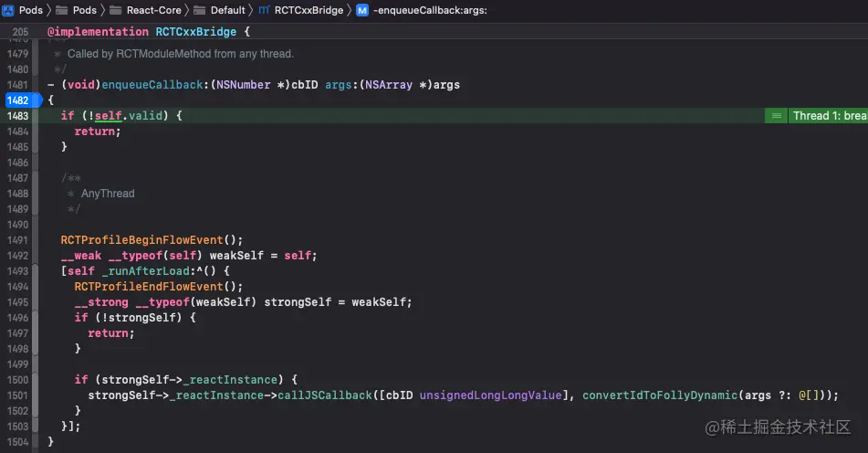Click the method M icon in breadcrumb
This screenshot has height=453, width=868.
(362, 10)
